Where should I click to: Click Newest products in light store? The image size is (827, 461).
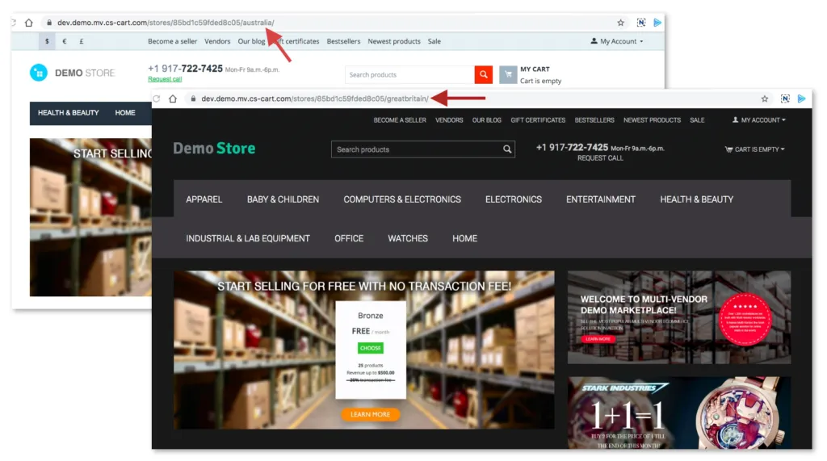click(x=394, y=41)
